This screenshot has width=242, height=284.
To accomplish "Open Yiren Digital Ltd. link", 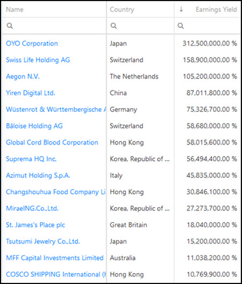I will (31, 93).
